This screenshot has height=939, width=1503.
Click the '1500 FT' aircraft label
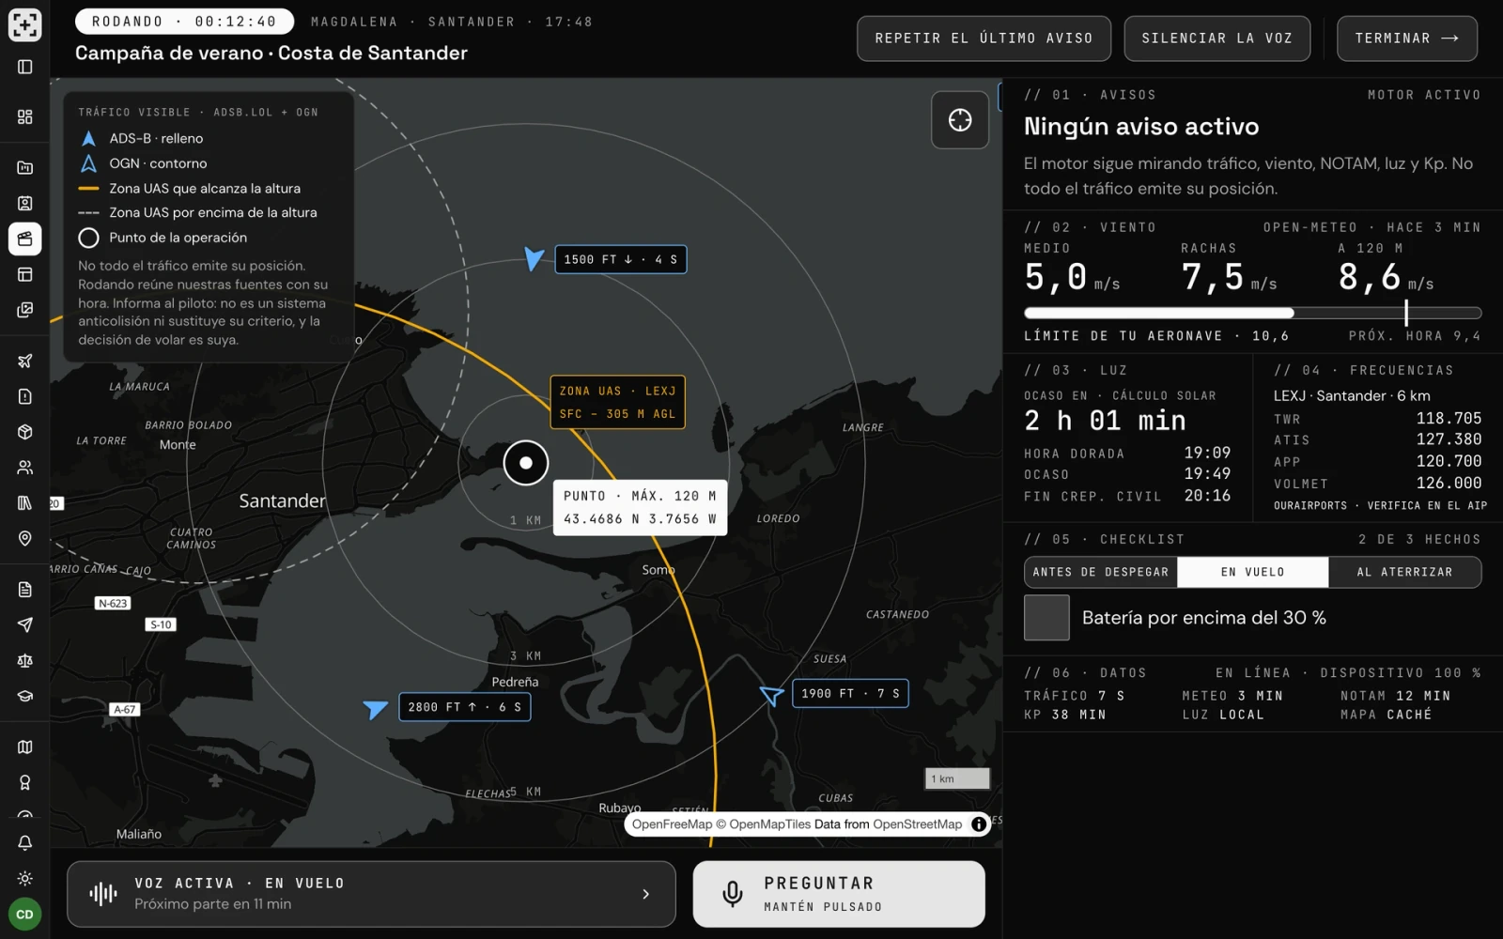[621, 259]
